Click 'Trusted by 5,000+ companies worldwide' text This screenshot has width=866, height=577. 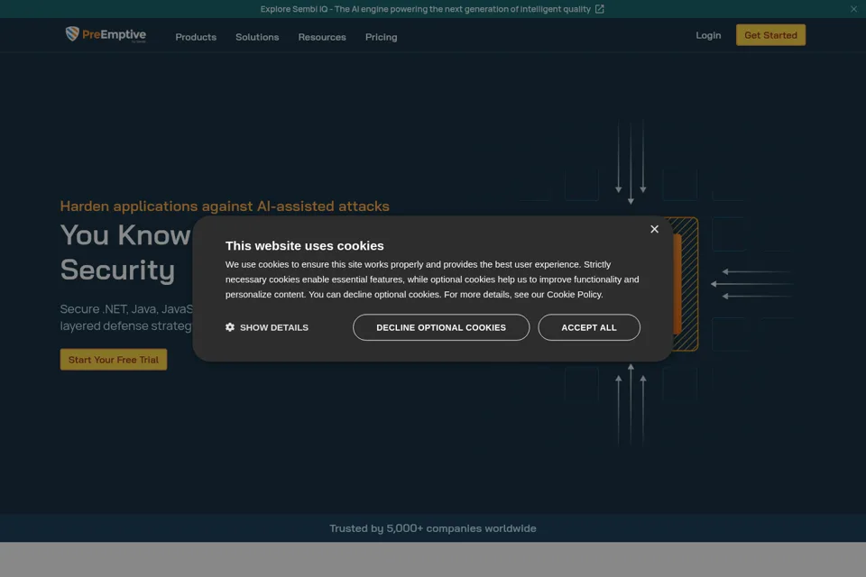tap(432, 528)
